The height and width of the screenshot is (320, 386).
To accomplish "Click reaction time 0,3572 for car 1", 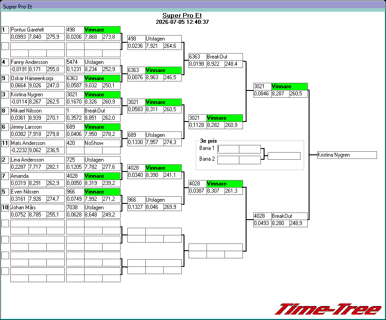I will pyautogui.click(x=75, y=118).
